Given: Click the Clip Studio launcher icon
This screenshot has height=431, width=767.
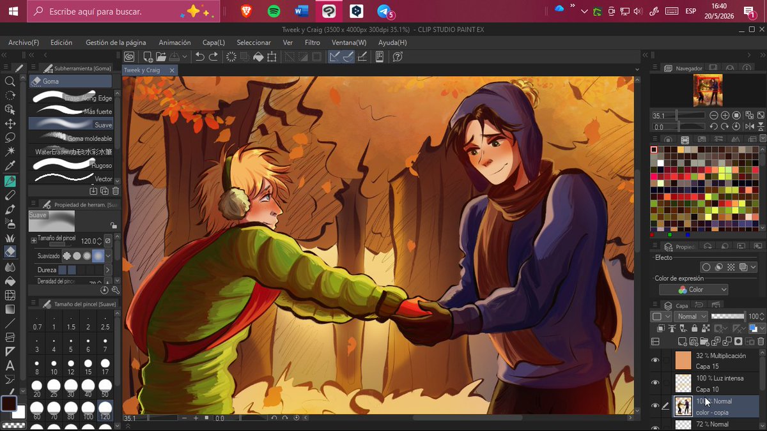Looking at the screenshot, I should [129, 57].
